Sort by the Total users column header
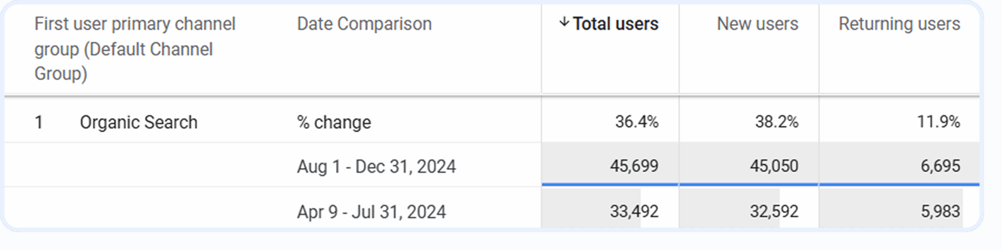1002x250 pixels. tap(616, 24)
